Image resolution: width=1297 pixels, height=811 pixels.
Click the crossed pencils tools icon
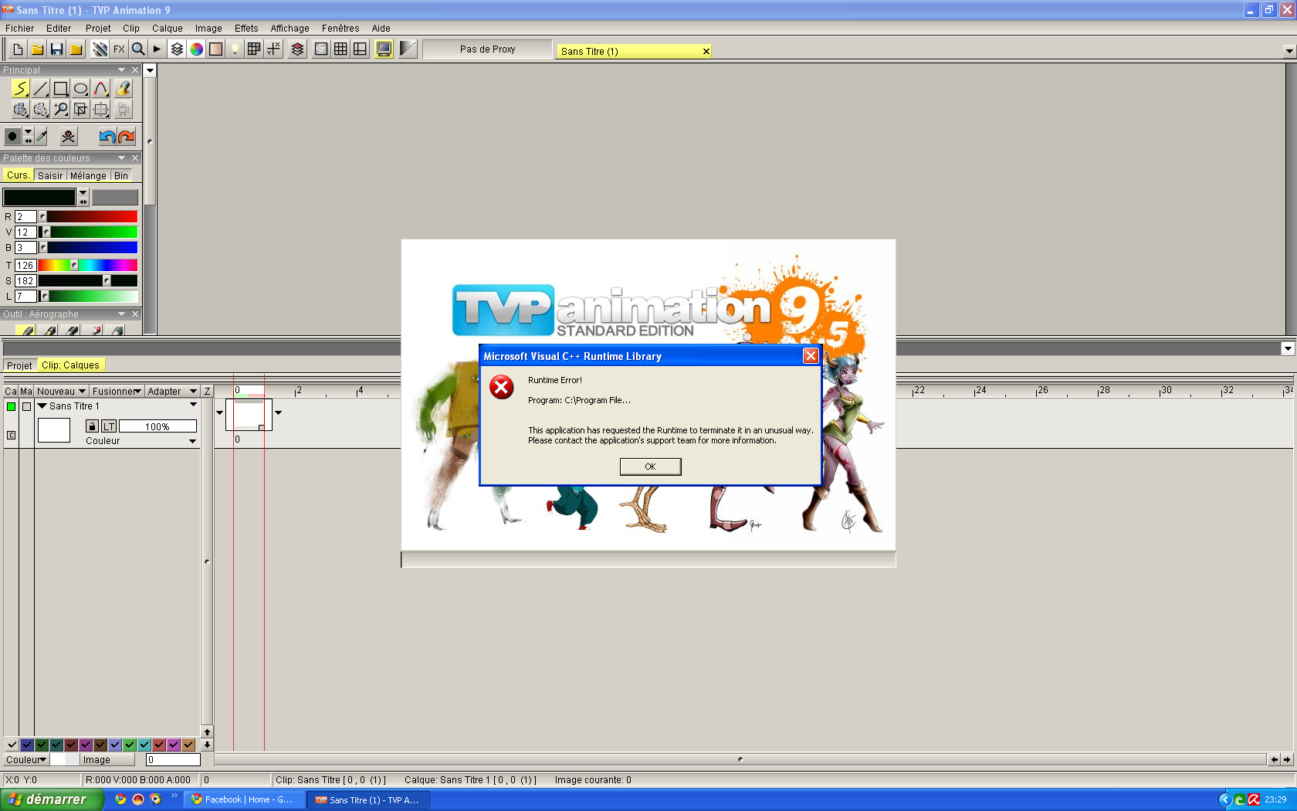[100, 49]
